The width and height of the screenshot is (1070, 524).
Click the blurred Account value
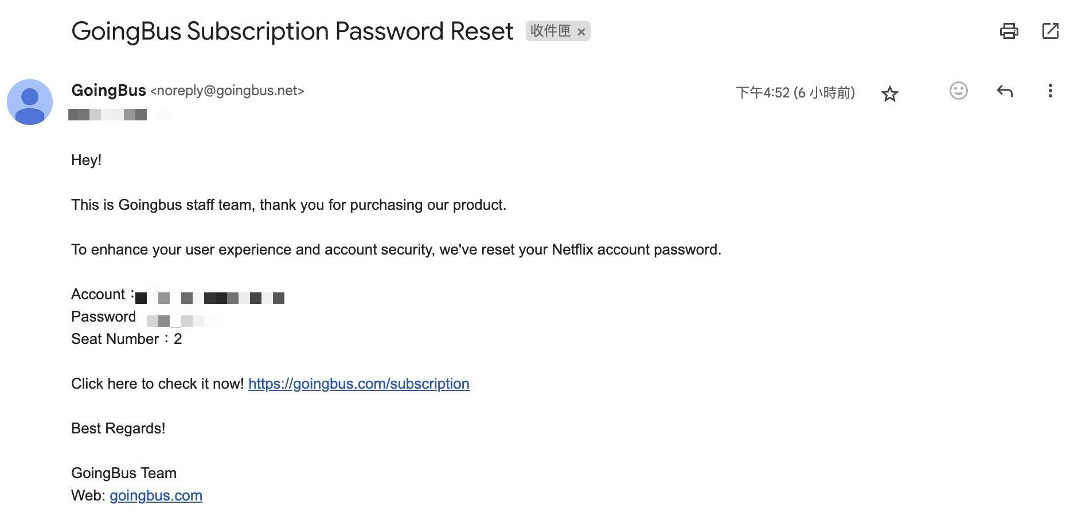[210, 298]
